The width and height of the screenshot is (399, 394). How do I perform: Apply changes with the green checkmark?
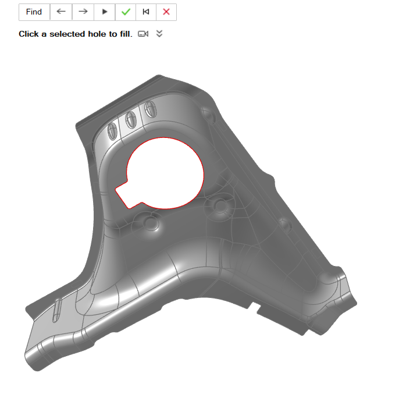pos(125,12)
